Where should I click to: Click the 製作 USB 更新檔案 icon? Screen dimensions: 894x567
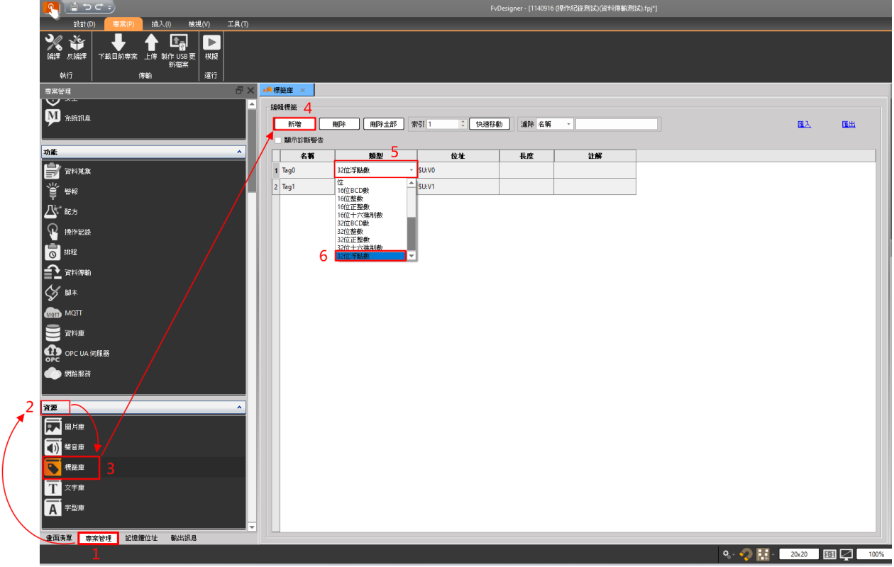178,43
